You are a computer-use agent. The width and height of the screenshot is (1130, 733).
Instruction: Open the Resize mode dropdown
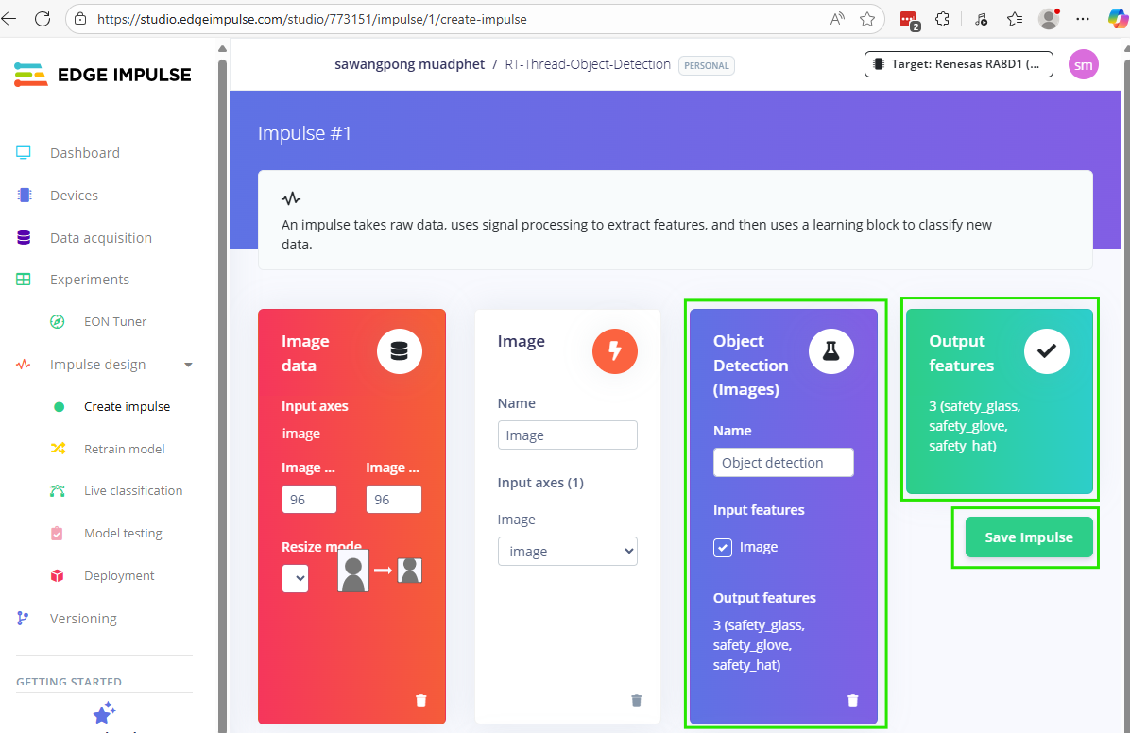pyautogui.click(x=296, y=578)
